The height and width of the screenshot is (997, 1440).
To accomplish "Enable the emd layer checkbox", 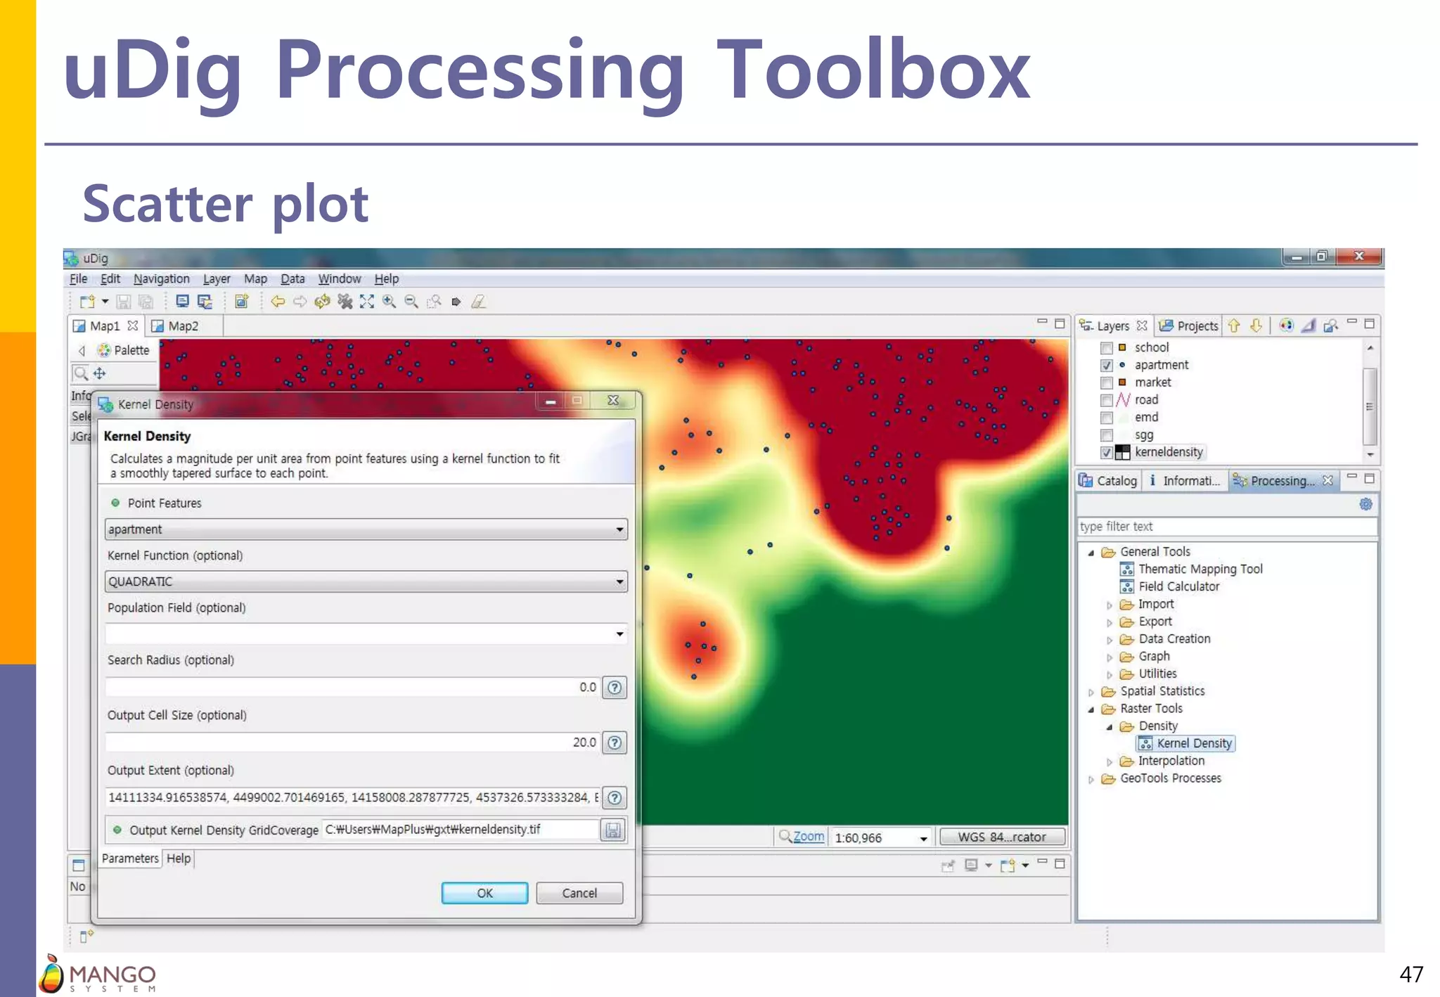I will pos(1106,418).
